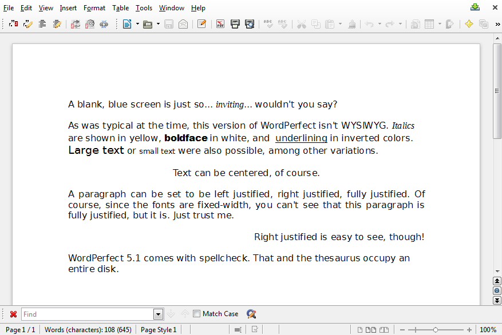The image size is (502, 335).
Task: Click the Exchange Database icon
Action: click(x=76, y=24)
